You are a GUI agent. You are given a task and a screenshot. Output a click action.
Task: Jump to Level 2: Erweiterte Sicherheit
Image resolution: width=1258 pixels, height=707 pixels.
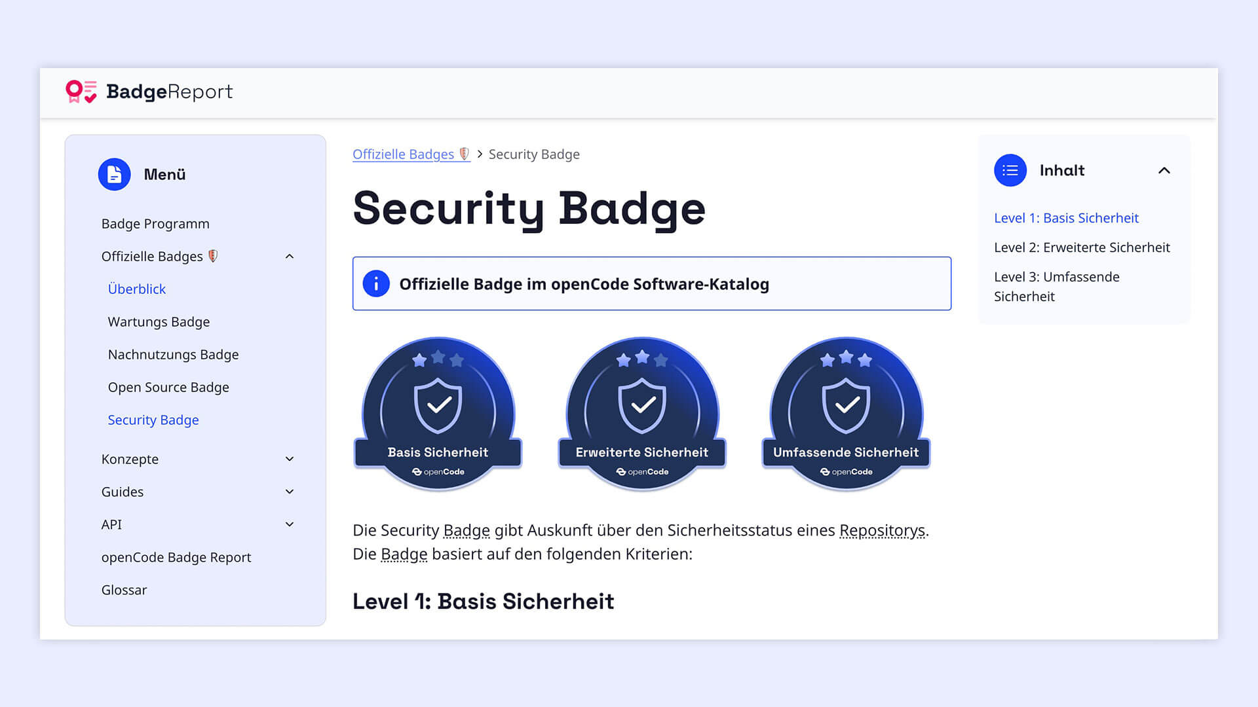1081,247
